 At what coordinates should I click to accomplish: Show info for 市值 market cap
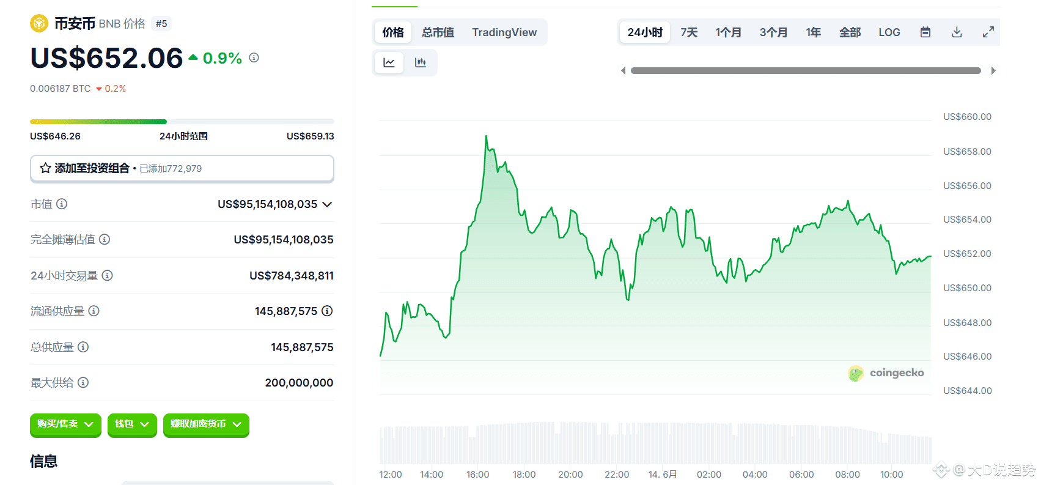coord(62,204)
